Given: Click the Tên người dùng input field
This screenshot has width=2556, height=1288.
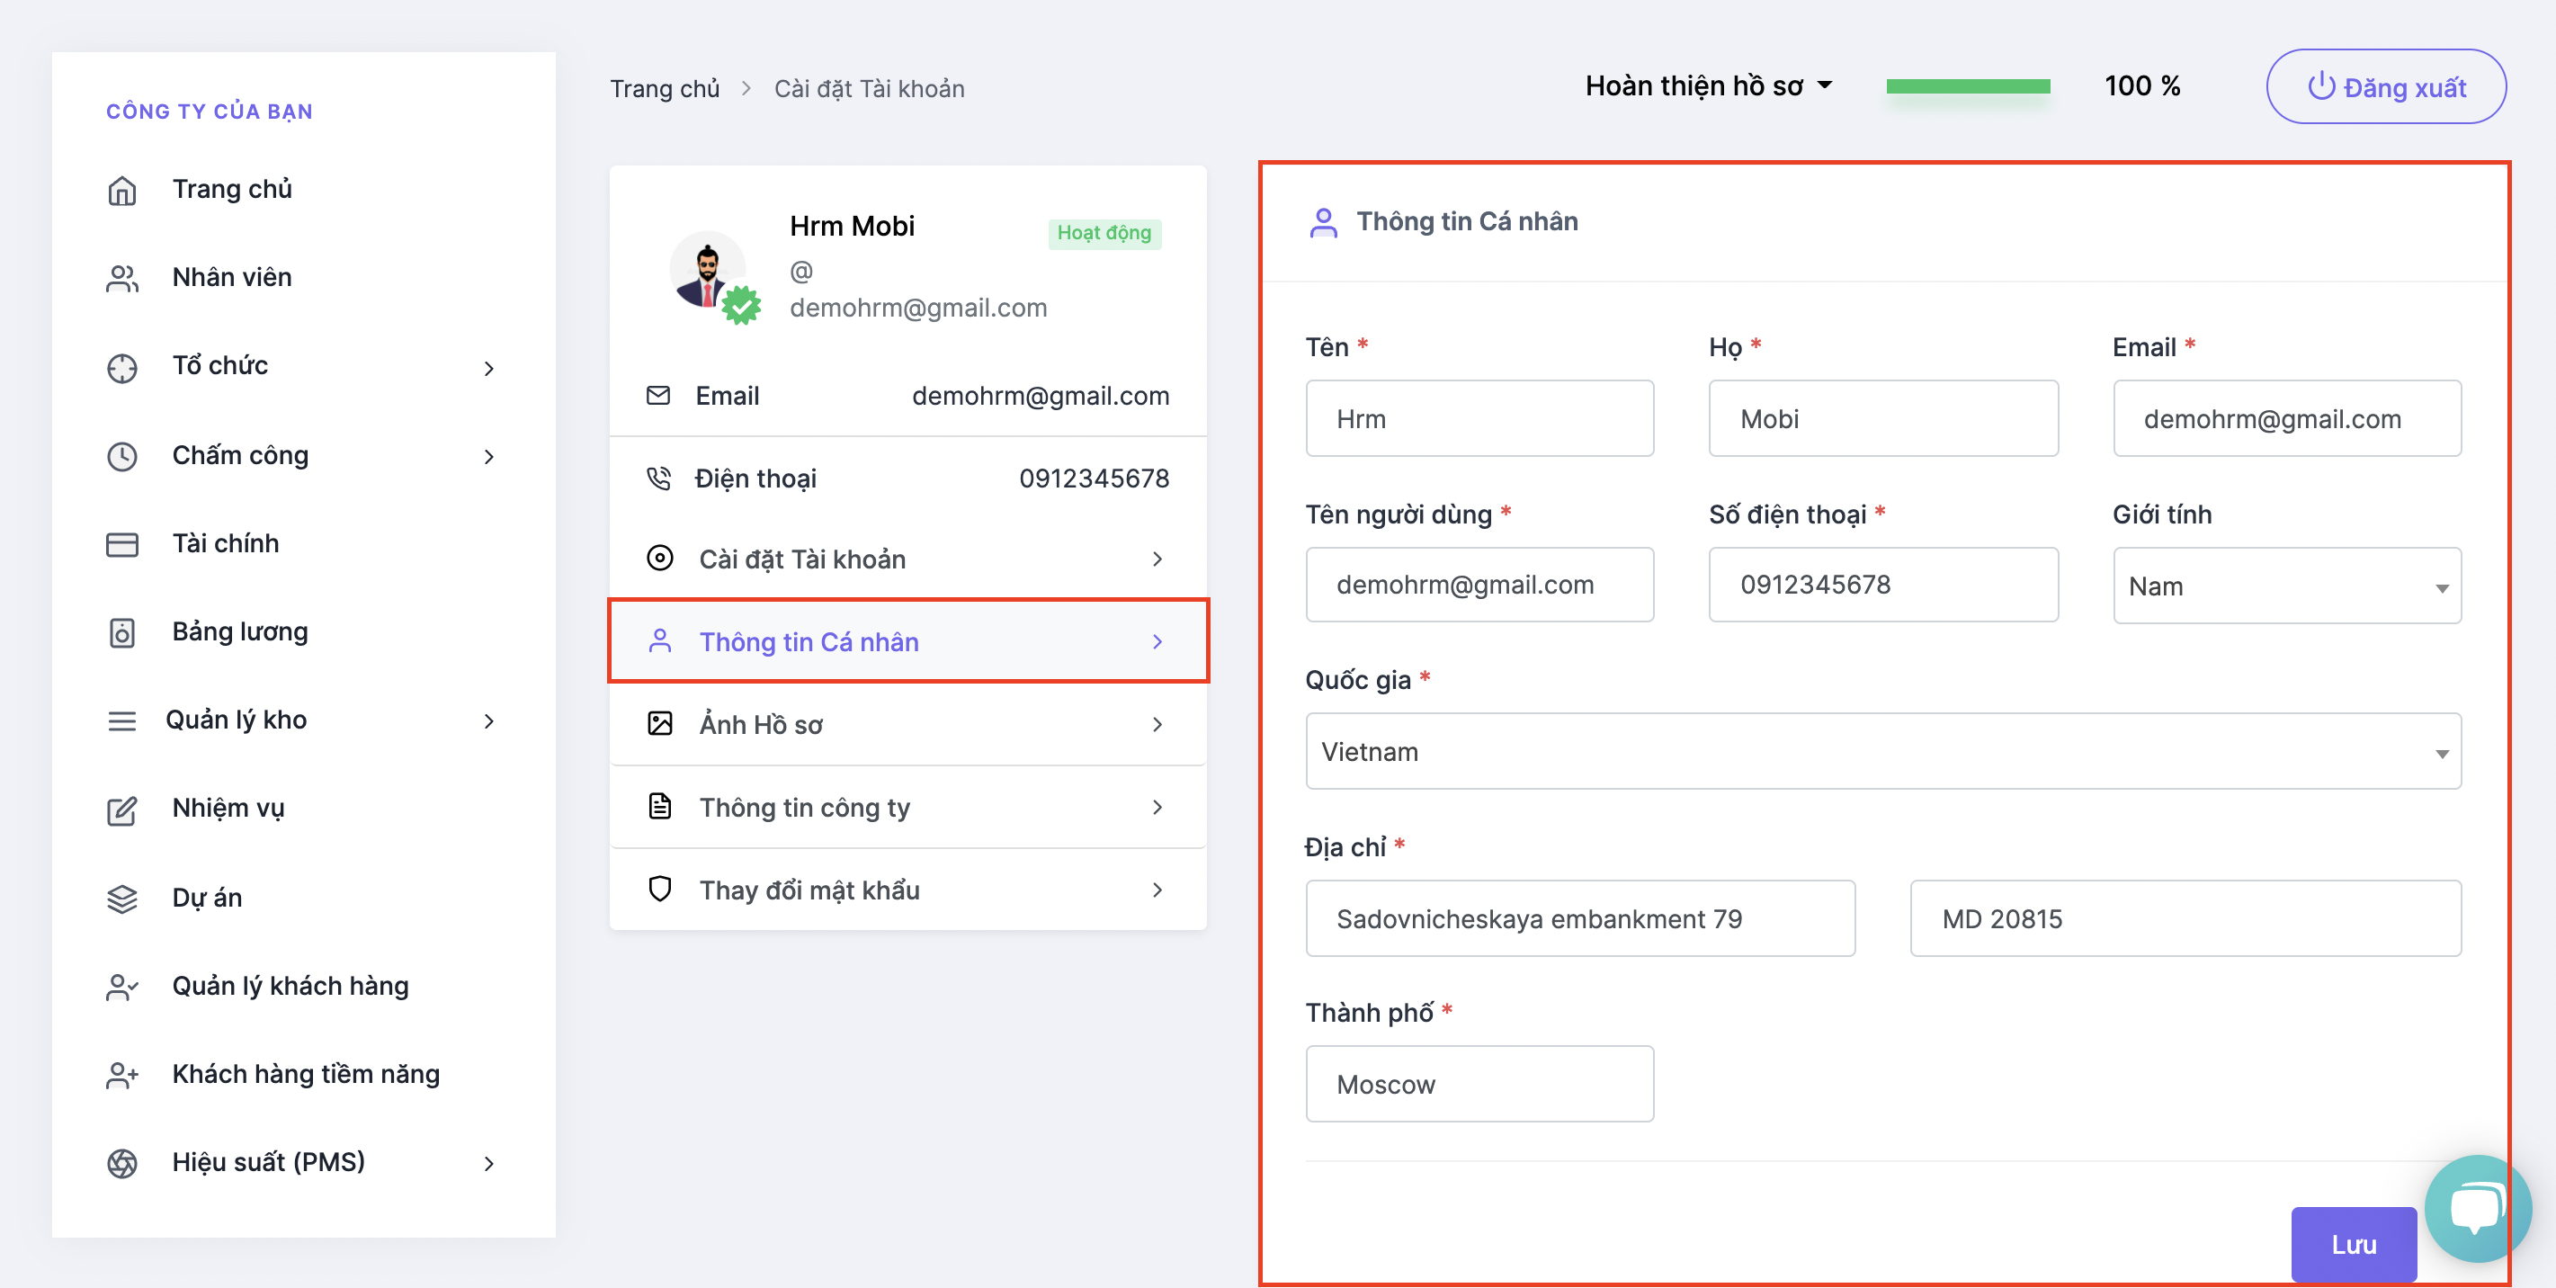Looking at the screenshot, I should (1479, 585).
